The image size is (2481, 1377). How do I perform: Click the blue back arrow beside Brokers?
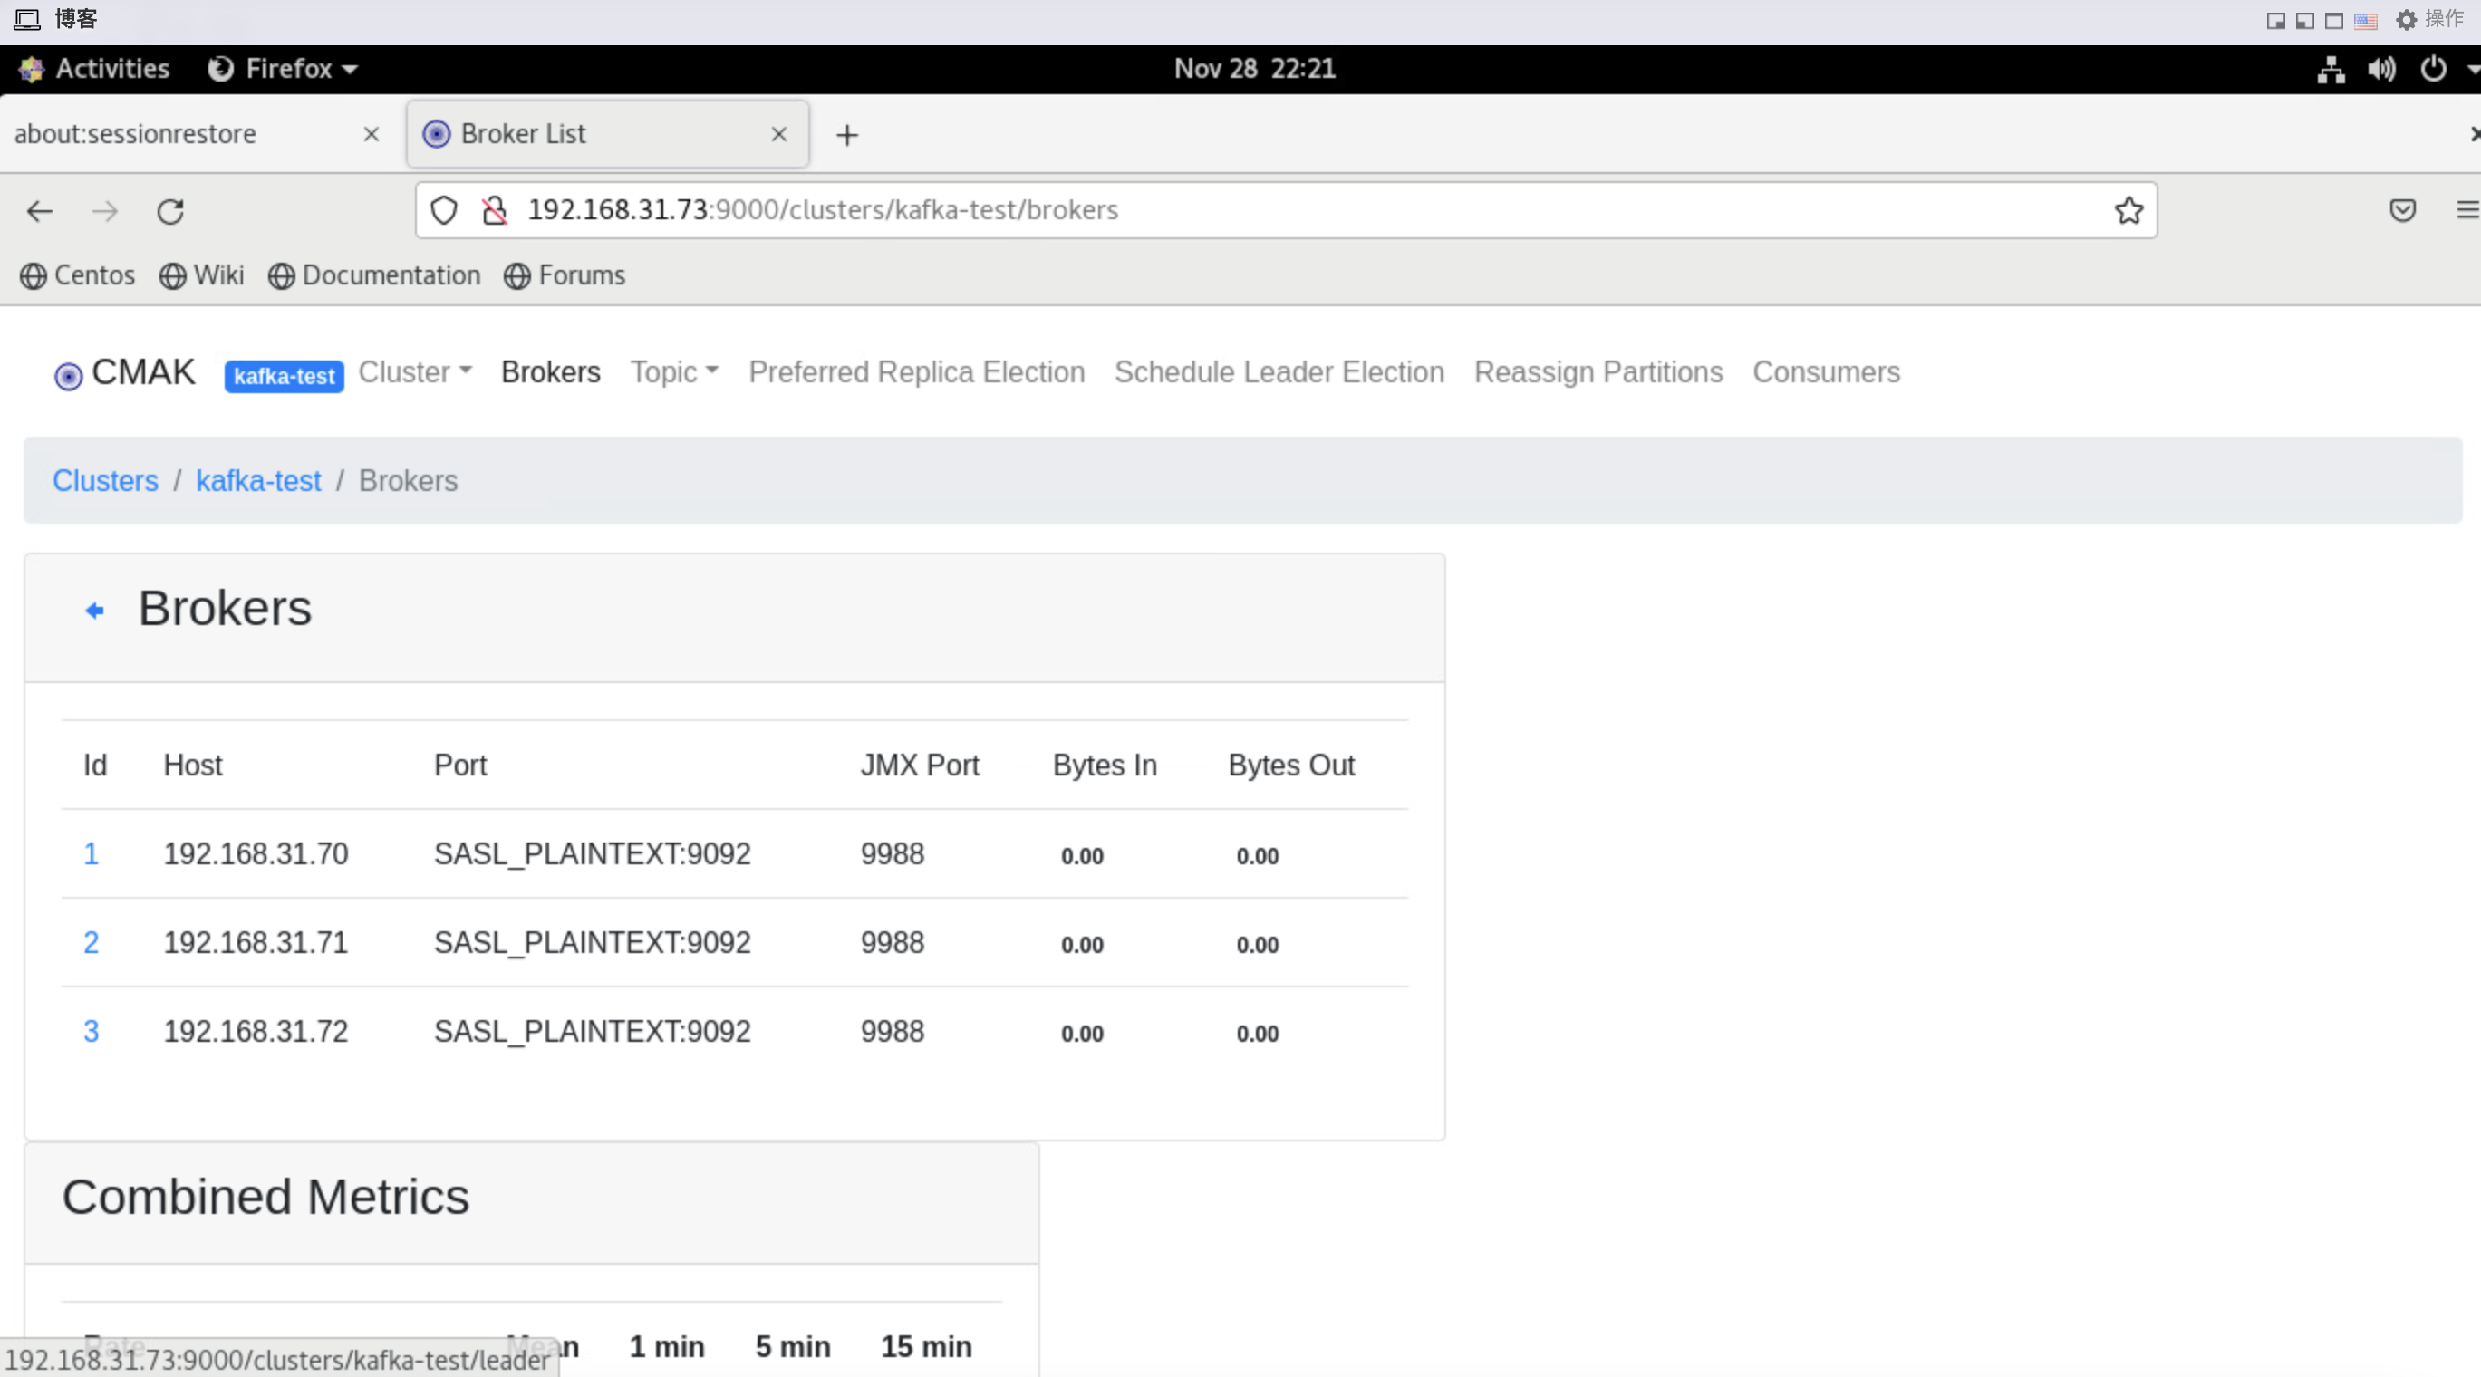[x=94, y=611]
